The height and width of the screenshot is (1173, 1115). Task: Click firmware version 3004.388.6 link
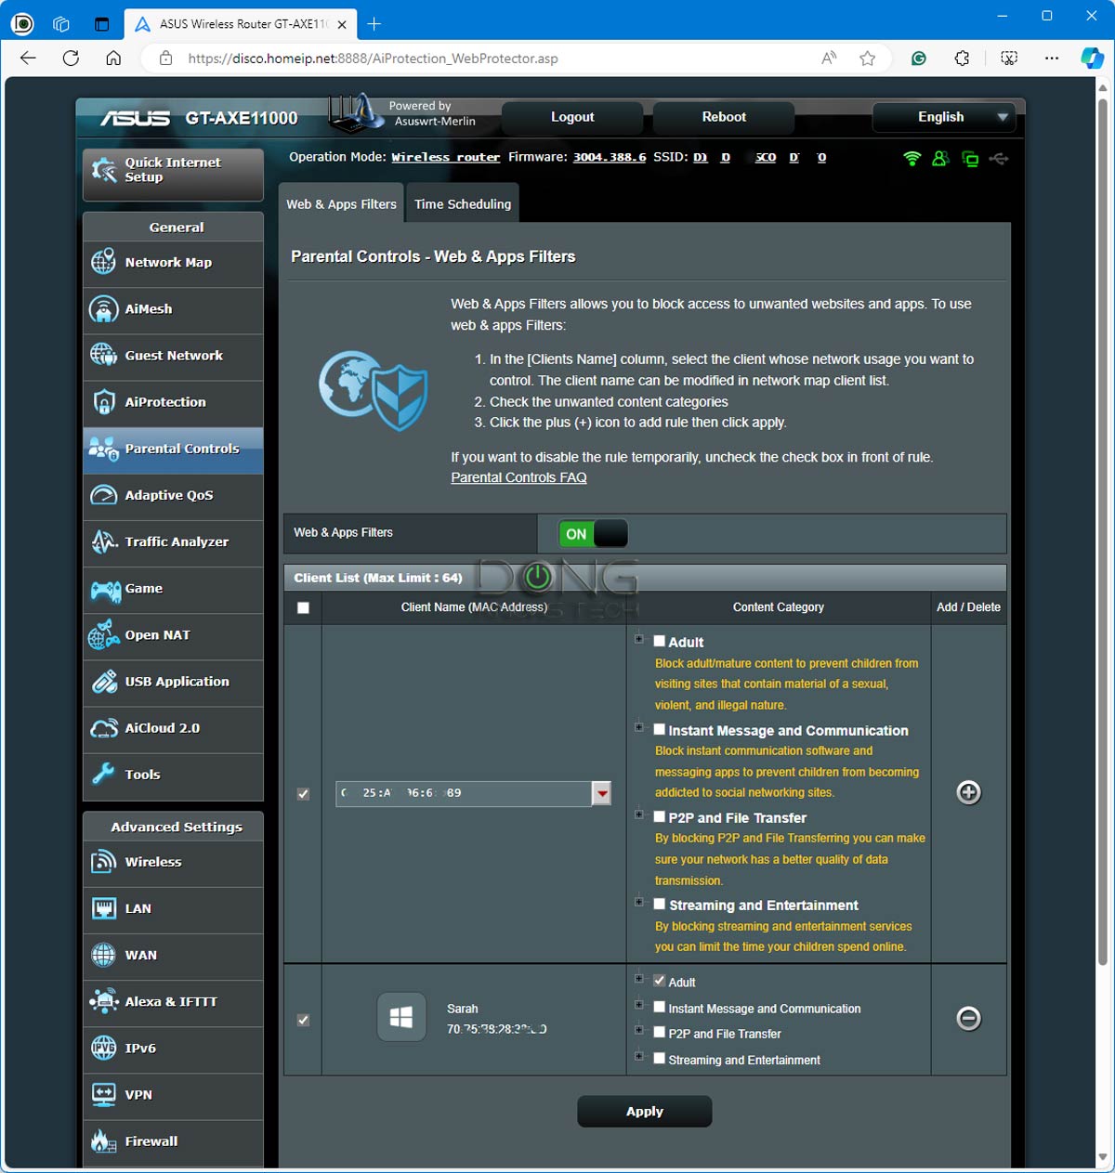pos(610,157)
